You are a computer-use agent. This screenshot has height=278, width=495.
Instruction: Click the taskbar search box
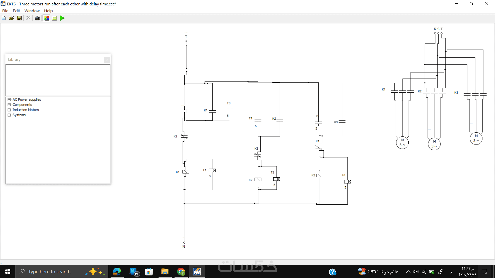click(x=49, y=272)
